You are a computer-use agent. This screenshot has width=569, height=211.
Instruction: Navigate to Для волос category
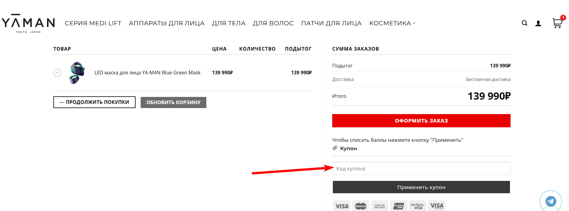coord(273,23)
